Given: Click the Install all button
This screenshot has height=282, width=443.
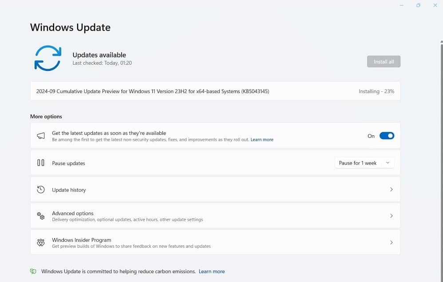Looking at the screenshot, I should pyautogui.click(x=384, y=62).
